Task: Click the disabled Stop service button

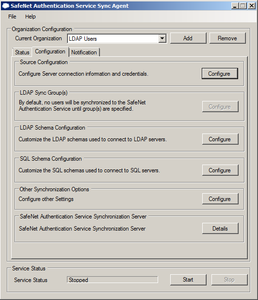Action: 229,280
